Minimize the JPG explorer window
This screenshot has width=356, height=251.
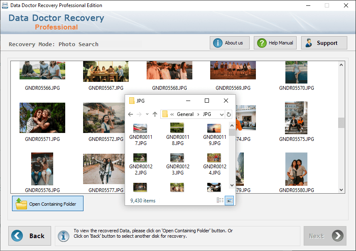(188, 101)
